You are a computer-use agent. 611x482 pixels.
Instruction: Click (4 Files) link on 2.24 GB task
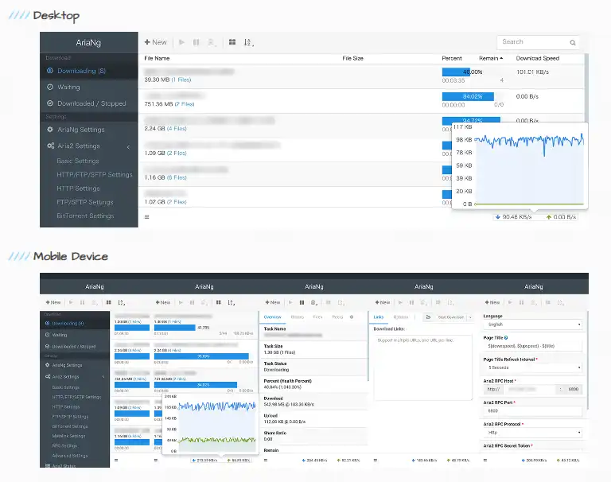pos(177,129)
